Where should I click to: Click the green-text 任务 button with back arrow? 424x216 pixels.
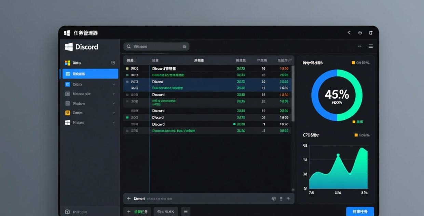coord(137,212)
